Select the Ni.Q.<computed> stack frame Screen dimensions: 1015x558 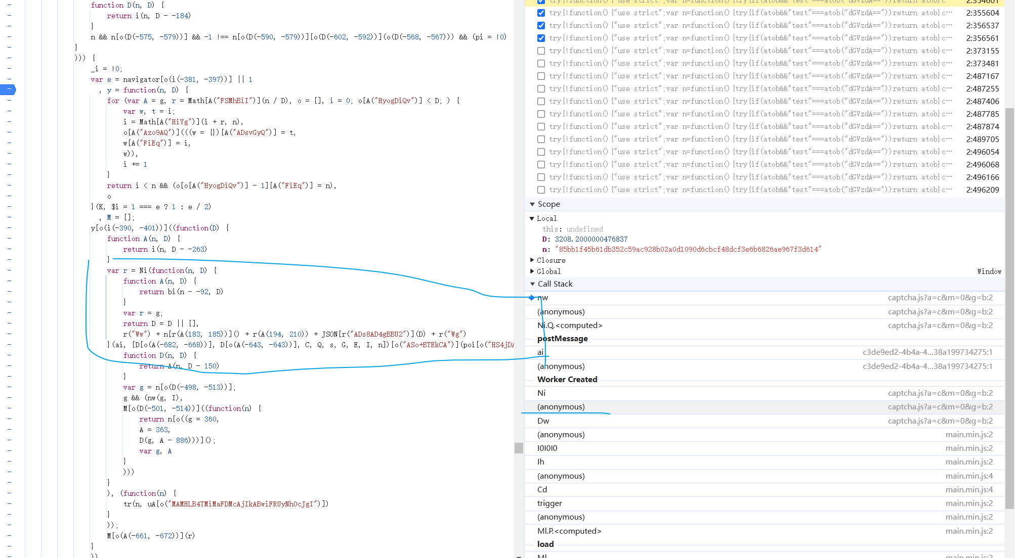pos(764,325)
